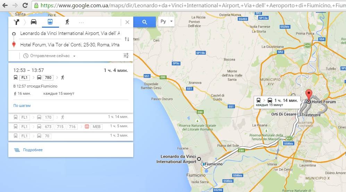Expand the FL1 and 170 route option
The image size is (346, 192).
[x=71, y=117]
